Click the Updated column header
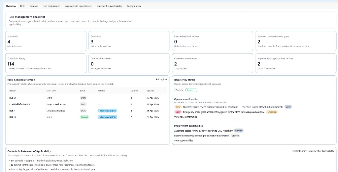Screen dimensions: 338x172 tap(150, 91)
